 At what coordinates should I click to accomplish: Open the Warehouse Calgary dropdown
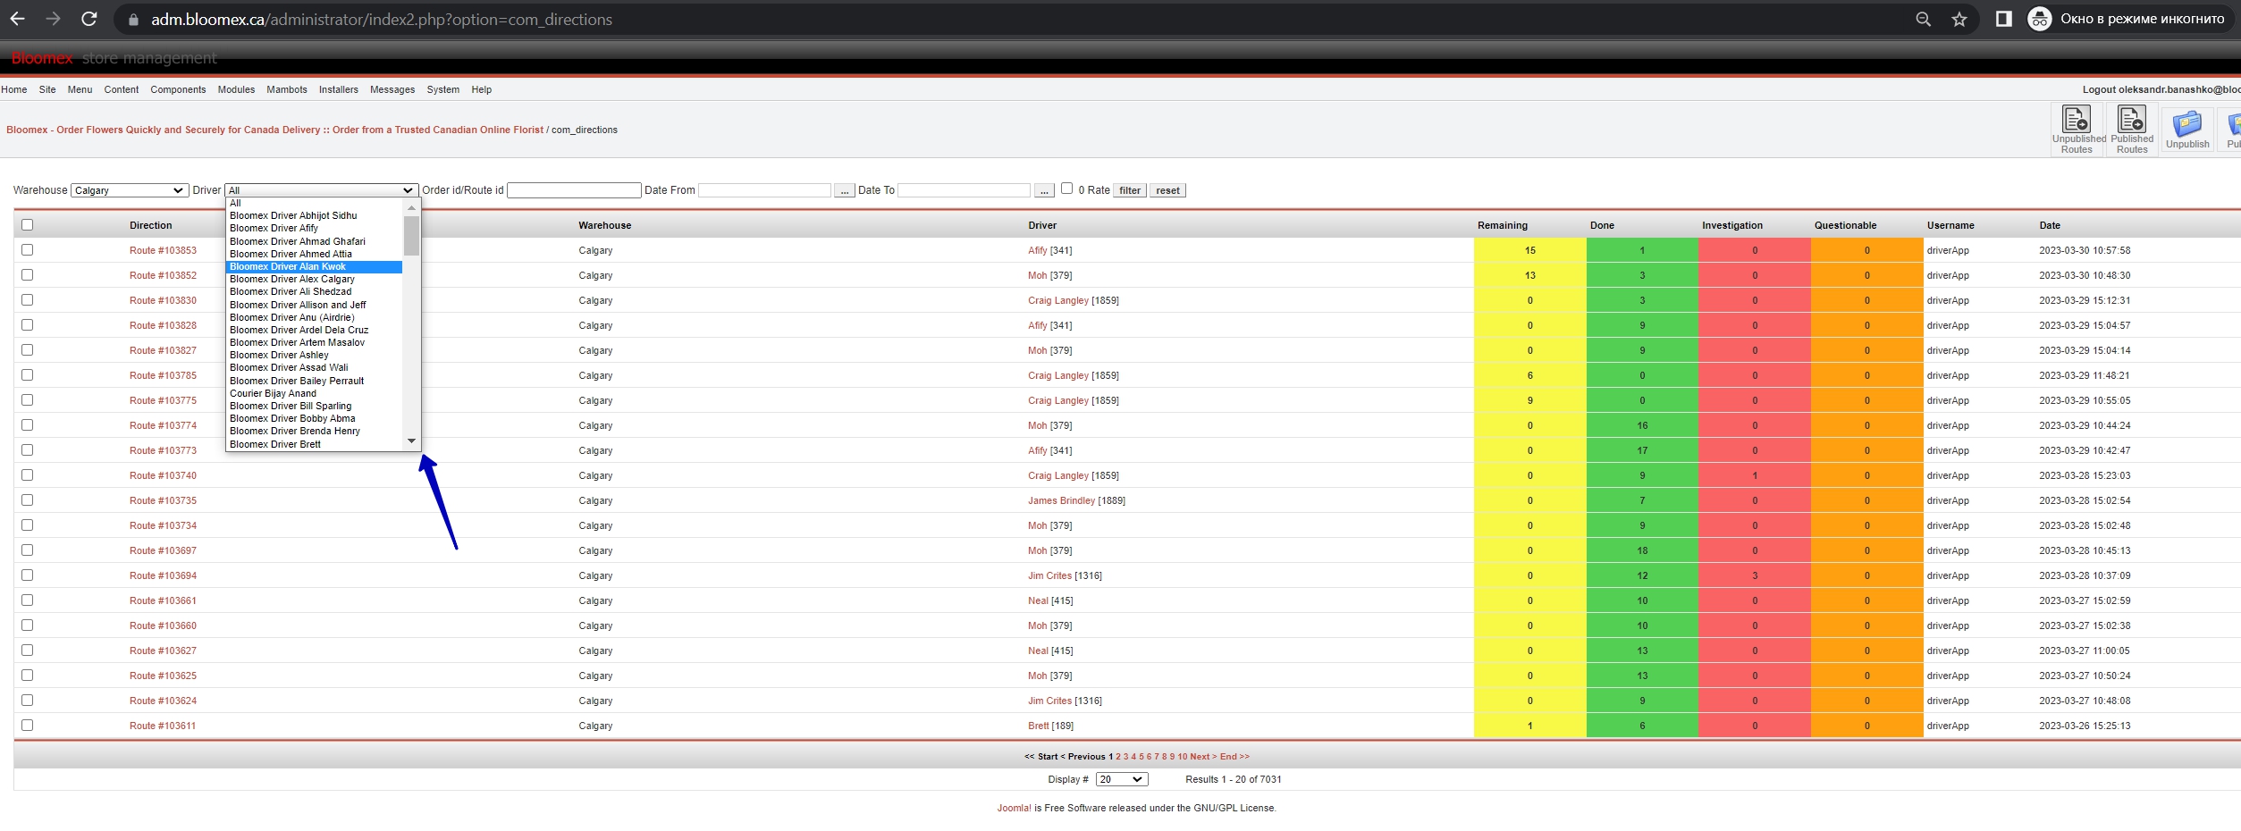129,190
